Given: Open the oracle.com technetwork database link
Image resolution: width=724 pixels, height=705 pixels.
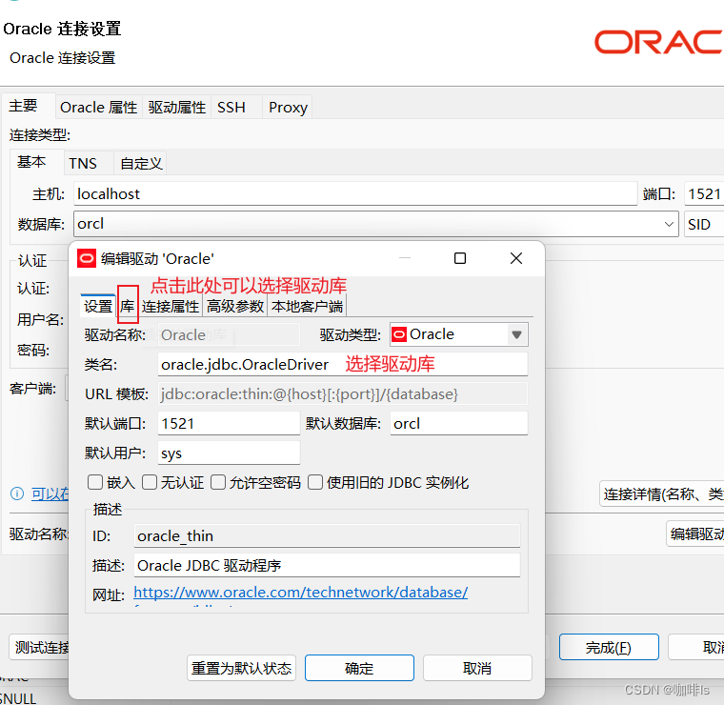Looking at the screenshot, I should tap(301, 592).
